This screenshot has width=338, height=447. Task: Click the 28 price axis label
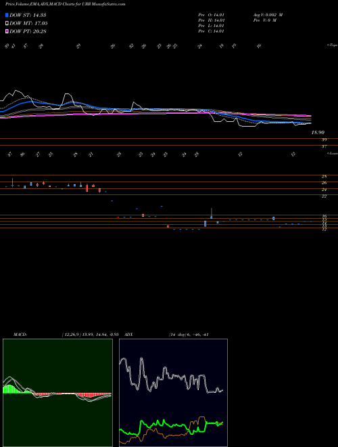pos(324,177)
